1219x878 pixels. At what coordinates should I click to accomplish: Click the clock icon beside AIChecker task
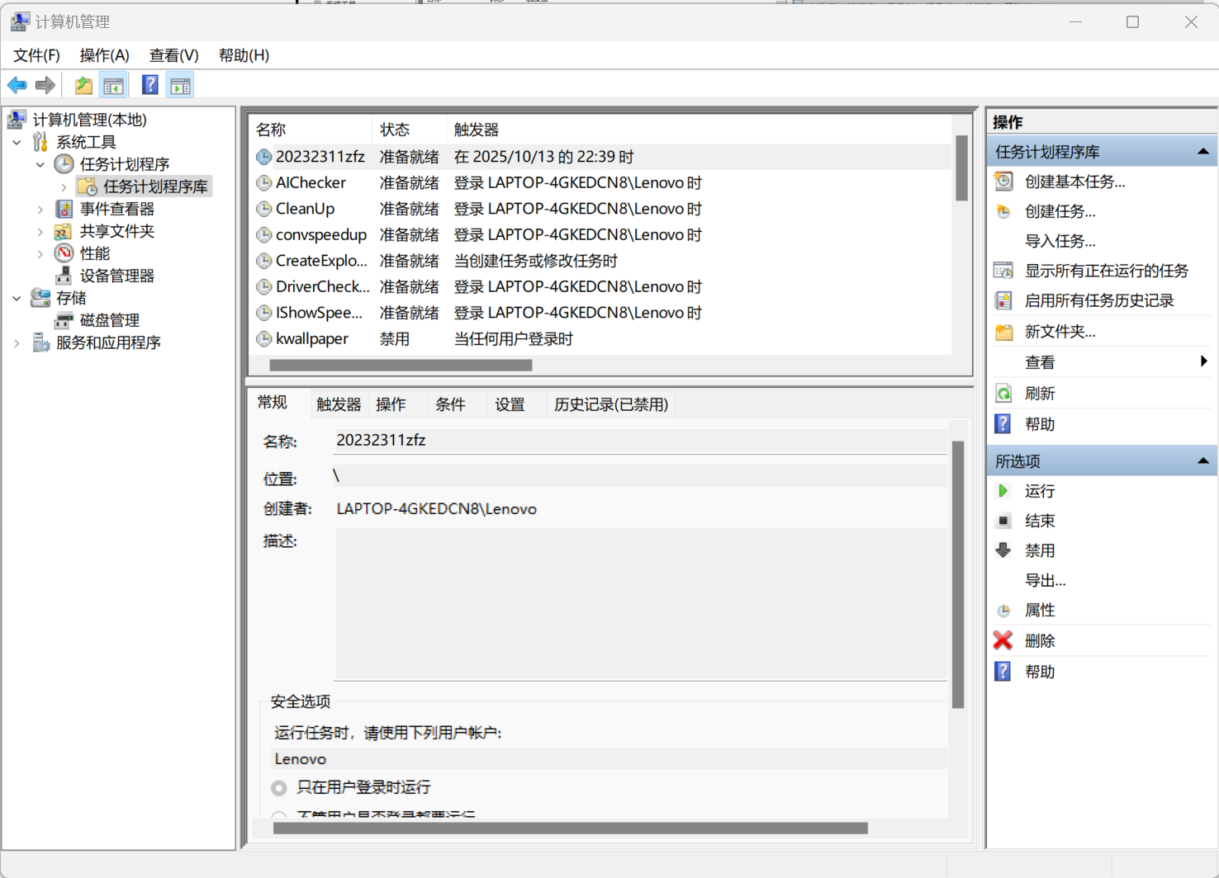tap(263, 182)
